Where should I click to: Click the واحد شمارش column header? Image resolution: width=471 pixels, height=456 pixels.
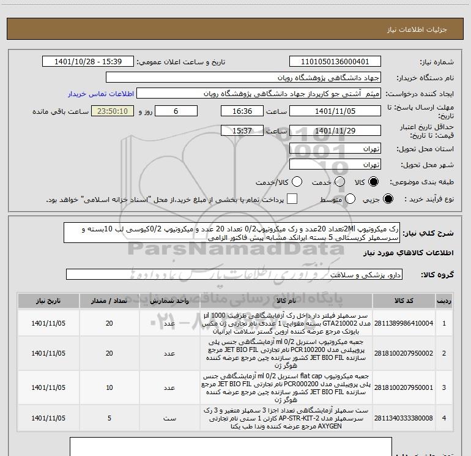click(x=169, y=301)
